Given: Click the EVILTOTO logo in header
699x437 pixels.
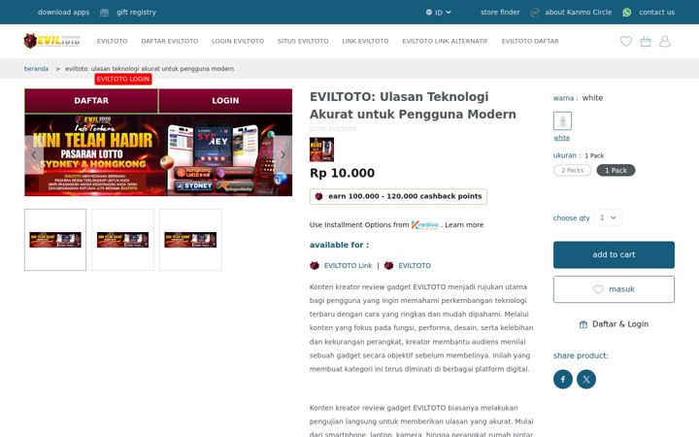Looking at the screenshot, I should coord(52,41).
